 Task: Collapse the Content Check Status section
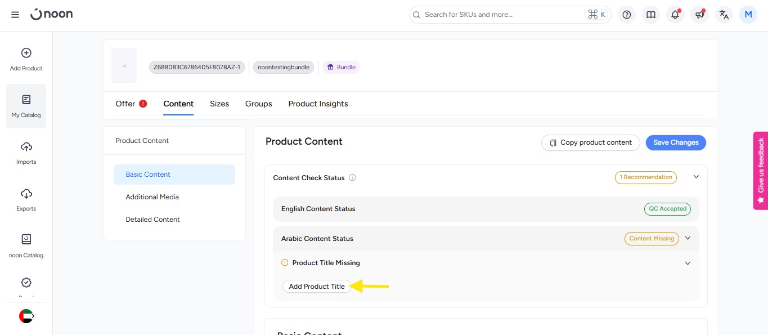tap(696, 177)
